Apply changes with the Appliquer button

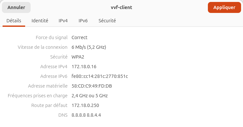click(x=224, y=7)
